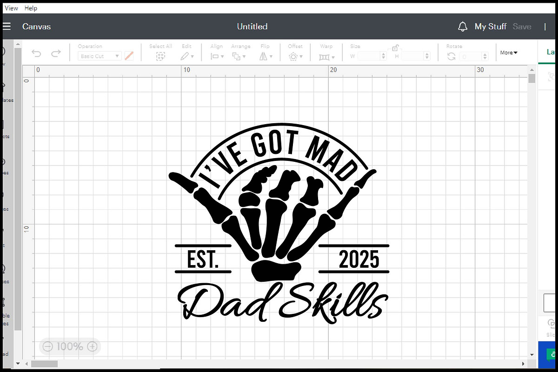Click the height stepper arrows
The height and width of the screenshot is (372, 558).
(x=428, y=56)
